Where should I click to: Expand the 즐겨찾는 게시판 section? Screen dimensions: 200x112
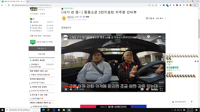[52, 60]
